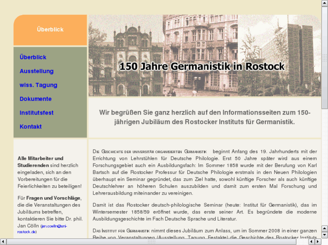This screenshot has width=328, height=245.
Task: Click the small-caps text 'Die Geschichte der universitär organisierten Germanistik'
Action: [x=150, y=151]
